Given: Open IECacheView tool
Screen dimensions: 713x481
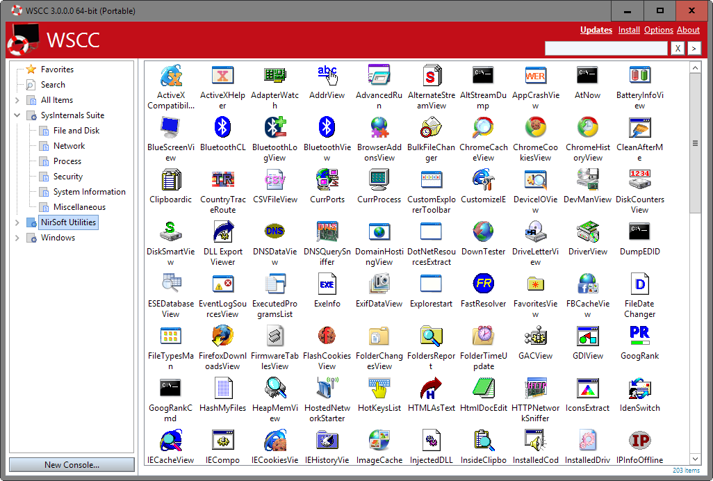Looking at the screenshot, I should pos(171,440).
